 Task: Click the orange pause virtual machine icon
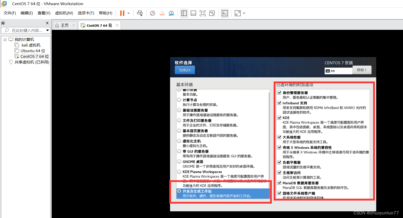coord(122,13)
